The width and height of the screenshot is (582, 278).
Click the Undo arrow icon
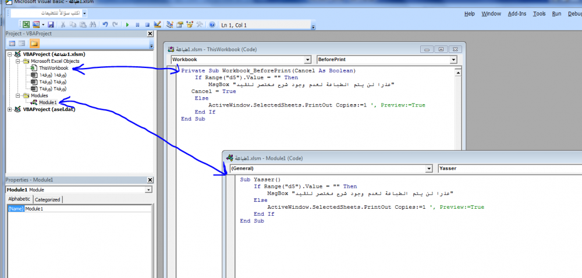pos(105,25)
